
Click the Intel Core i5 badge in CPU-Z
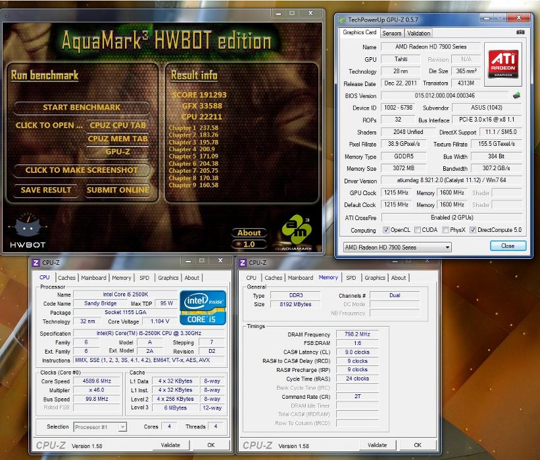coord(203,308)
